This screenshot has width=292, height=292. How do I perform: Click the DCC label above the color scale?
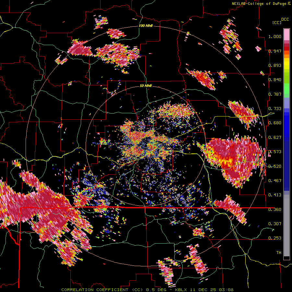pos(285,19)
